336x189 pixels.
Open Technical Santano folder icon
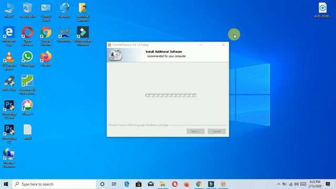(83, 12)
